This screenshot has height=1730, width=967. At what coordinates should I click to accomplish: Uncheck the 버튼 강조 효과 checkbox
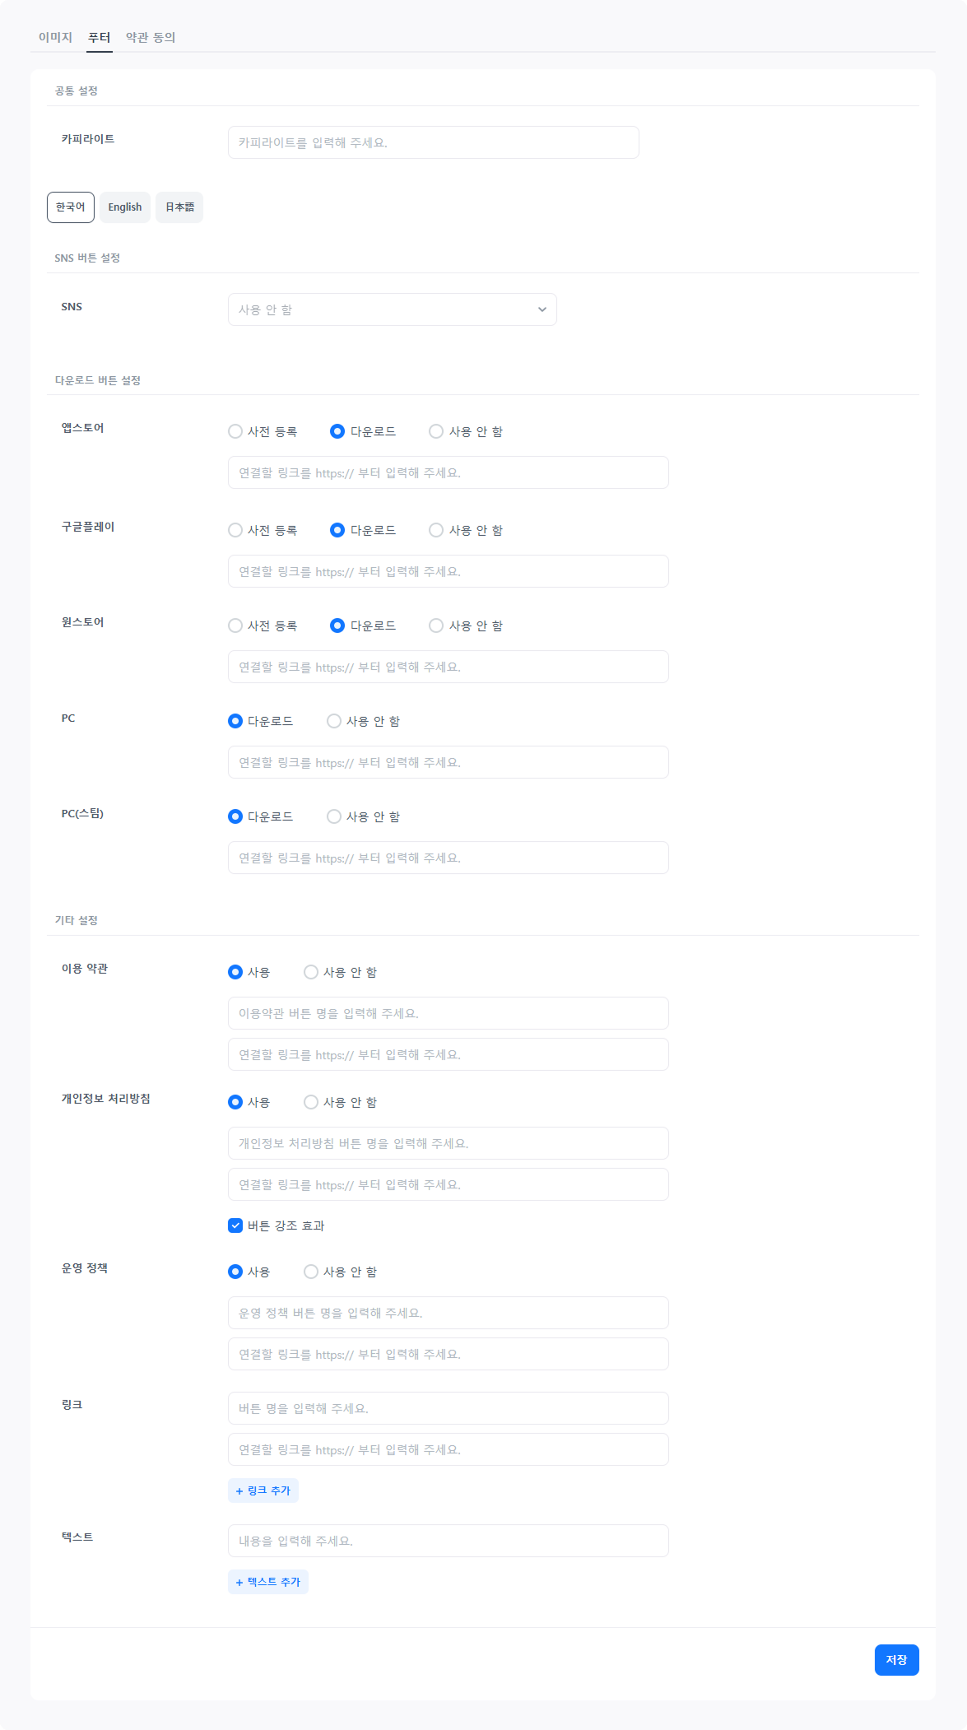click(235, 1225)
